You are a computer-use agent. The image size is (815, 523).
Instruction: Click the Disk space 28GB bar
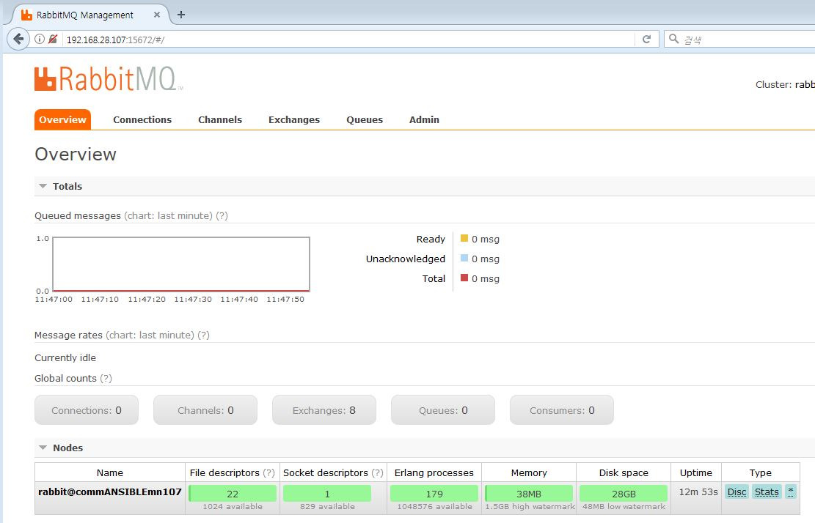pyautogui.click(x=624, y=494)
